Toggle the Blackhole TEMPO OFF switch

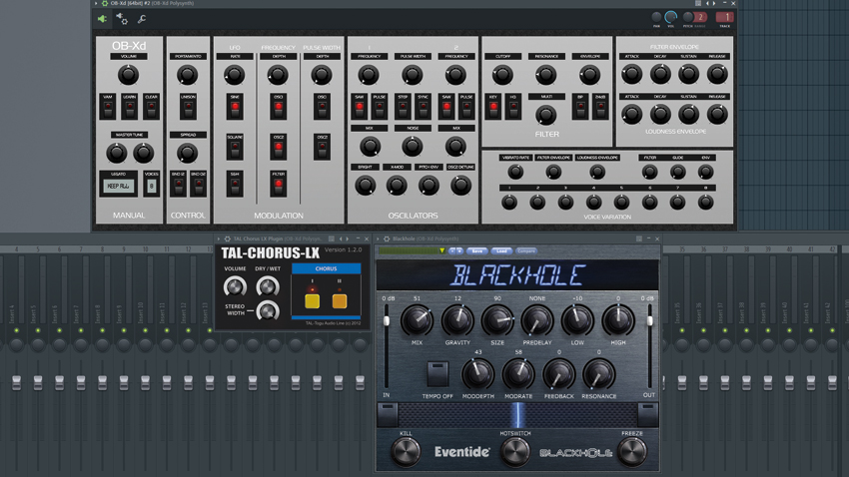(x=437, y=374)
